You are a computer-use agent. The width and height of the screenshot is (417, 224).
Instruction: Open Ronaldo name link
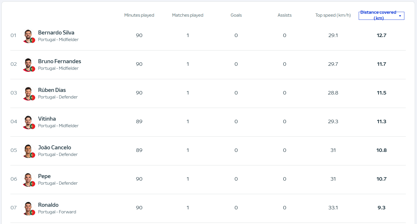pyautogui.click(x=48, y=205)
